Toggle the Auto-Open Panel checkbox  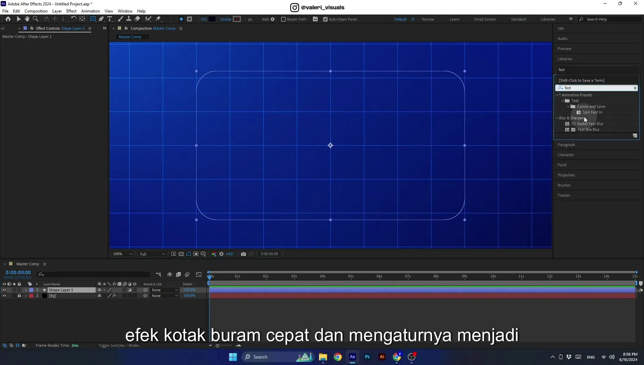(x=325, y=19)
